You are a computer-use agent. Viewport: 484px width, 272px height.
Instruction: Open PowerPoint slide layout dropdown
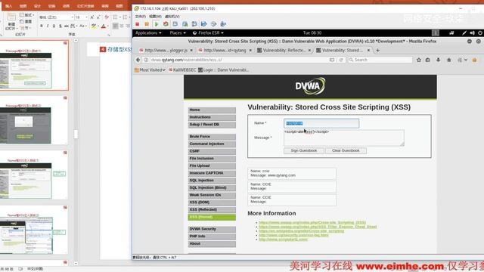[27, 15]
